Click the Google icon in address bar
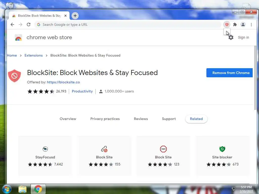Screen dimensions: 259x194 click(39, 25)
